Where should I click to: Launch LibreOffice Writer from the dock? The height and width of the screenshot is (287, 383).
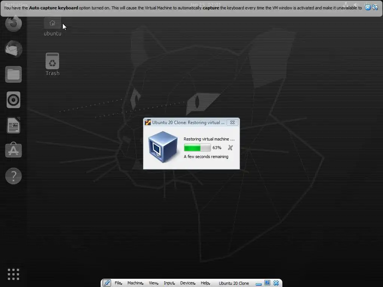pos(13,125)
